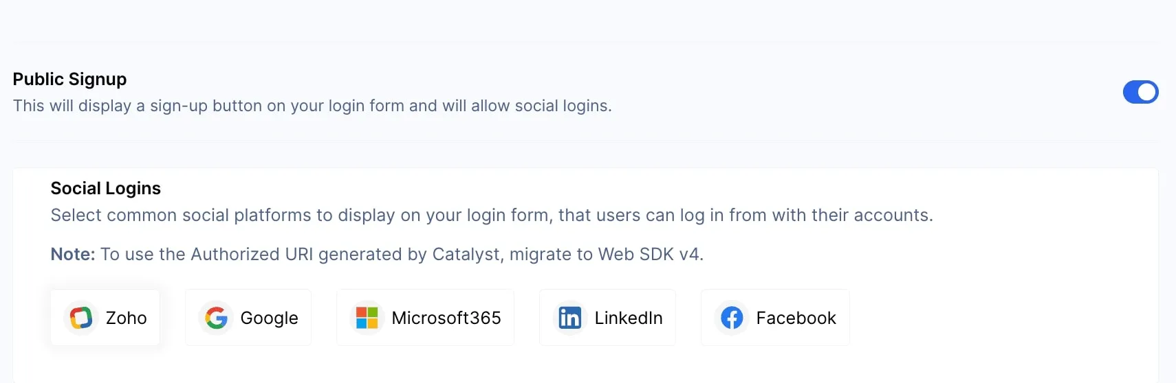The image size is (1176, 383).
Task: Click the bold "Note:" label
Action: click(73, 255)
